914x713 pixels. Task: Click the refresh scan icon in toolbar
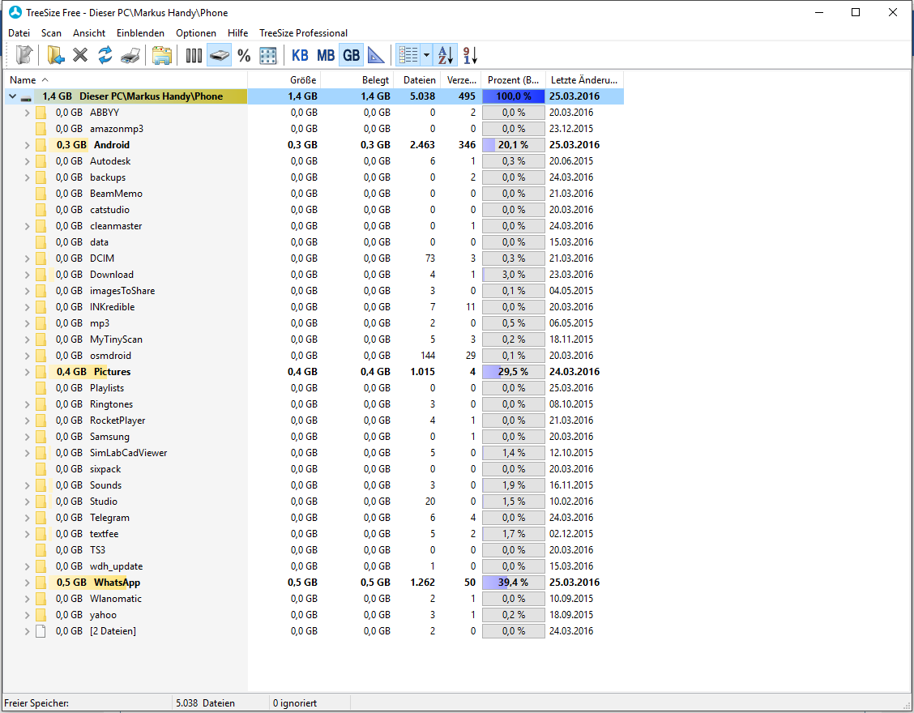[x=105, y=55]
